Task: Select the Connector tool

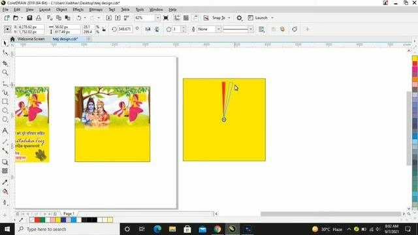Action: [x=5, y=151]
